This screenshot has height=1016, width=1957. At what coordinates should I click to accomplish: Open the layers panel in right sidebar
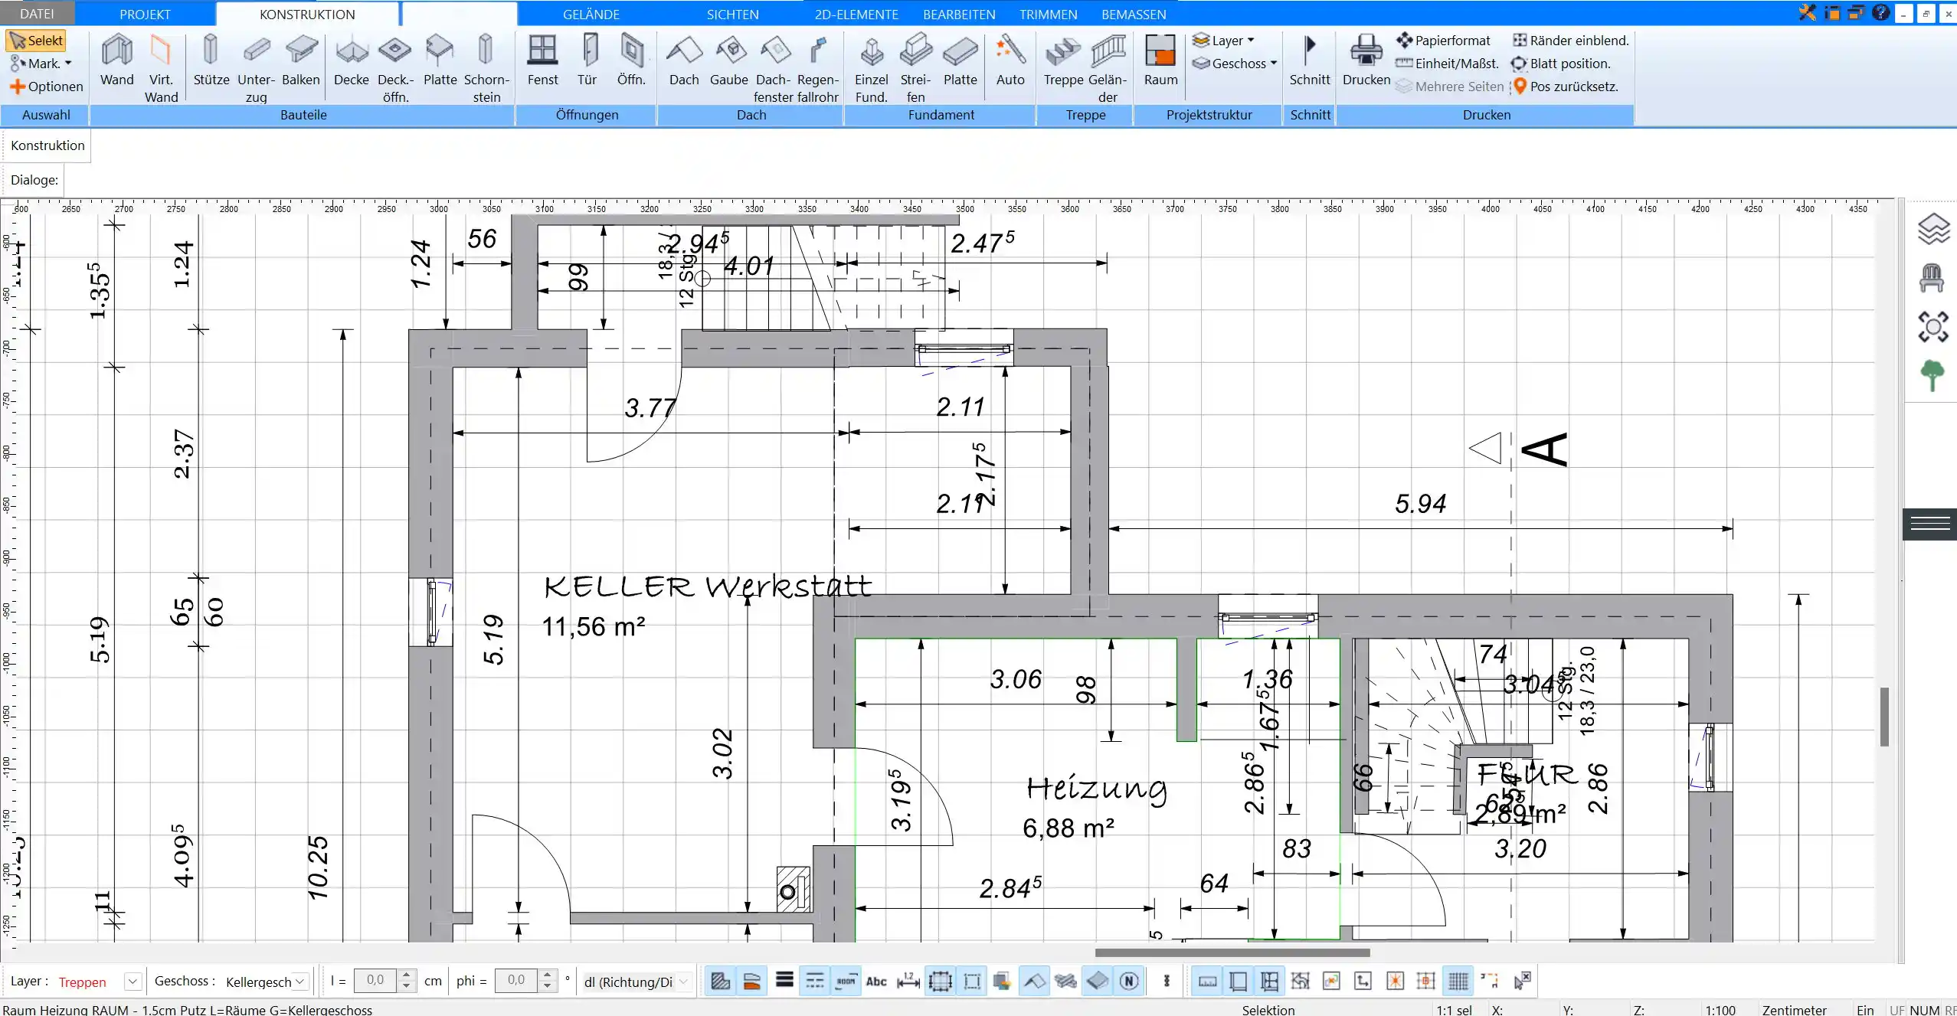point(1932,229)
